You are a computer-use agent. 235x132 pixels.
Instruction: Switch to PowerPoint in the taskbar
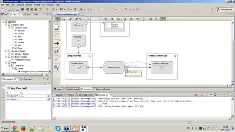[x=75, y=128]
